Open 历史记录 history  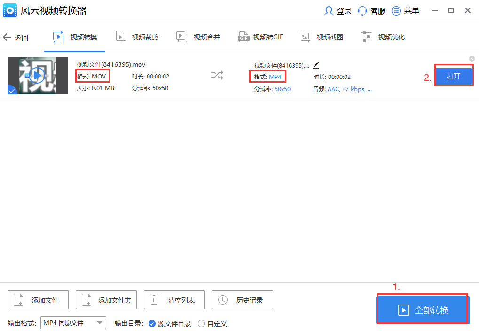(242, 300)
